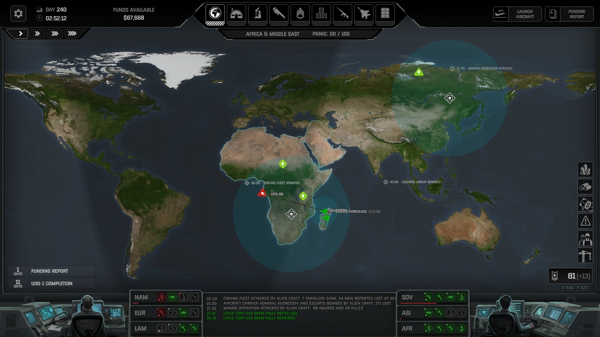The height and width of the screenshot is (337, 600).
Task: Click the warning triangle icon
Action: pyautogui.click(x=585, y=221)
